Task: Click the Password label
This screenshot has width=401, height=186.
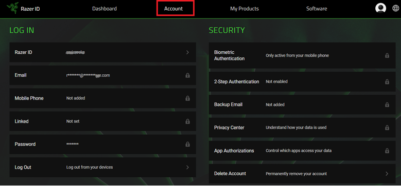Action: 25,144
